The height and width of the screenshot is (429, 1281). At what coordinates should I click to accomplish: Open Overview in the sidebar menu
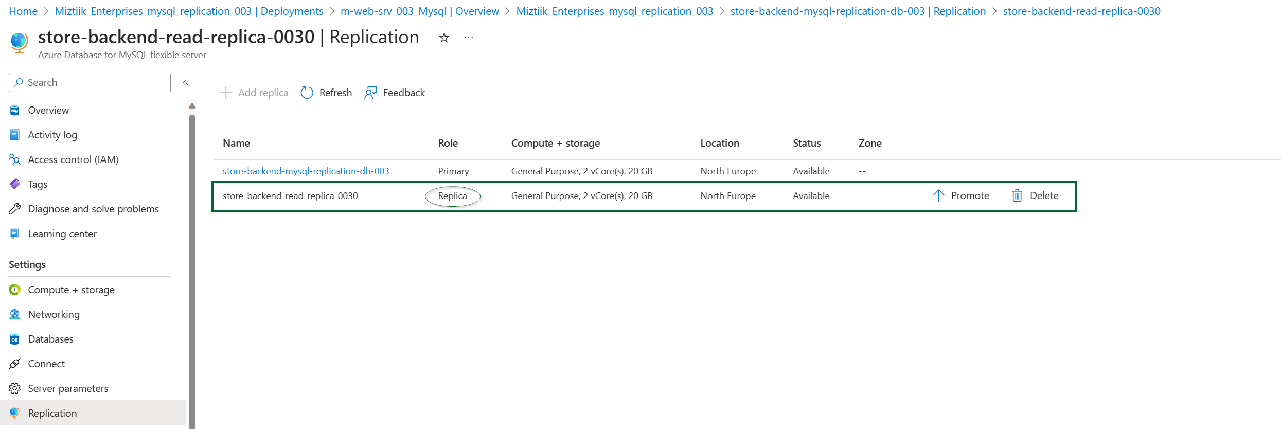tap(48, 110)
